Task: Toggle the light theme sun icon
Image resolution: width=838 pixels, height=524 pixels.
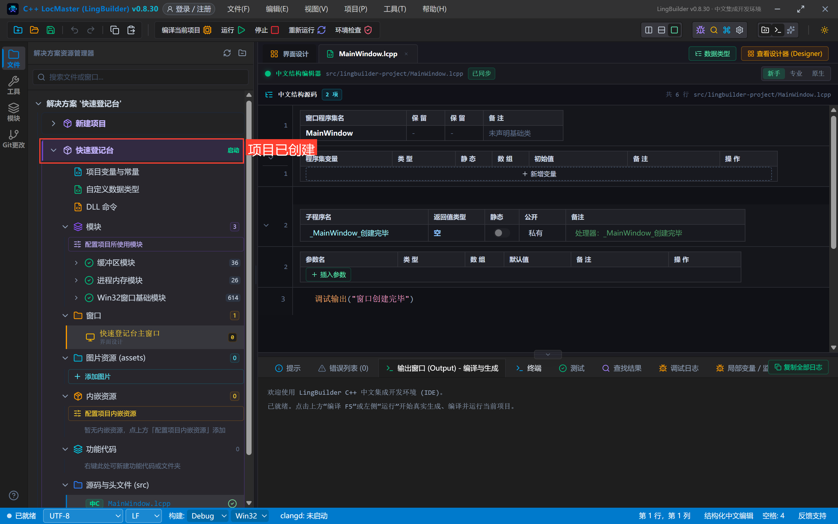Action: click(825, 30)
